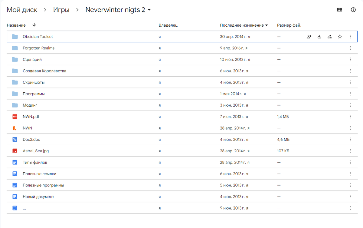Click the date 1 мая 2014 г.
363x228 pixels.
[x=231, y=94]
